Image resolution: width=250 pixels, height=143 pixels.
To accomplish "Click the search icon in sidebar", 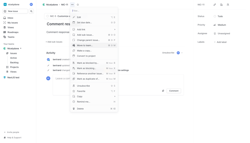I will (31, 11).
